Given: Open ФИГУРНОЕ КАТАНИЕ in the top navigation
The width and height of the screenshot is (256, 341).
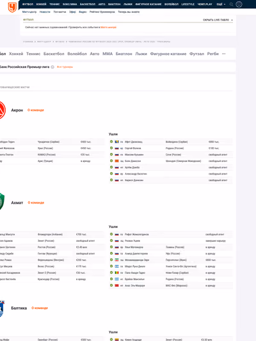Looking at the screenshot, I should (148, 4).
